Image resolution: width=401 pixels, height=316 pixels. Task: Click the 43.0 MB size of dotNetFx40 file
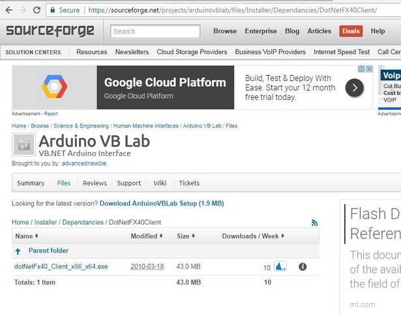click(x=188, y=266)
